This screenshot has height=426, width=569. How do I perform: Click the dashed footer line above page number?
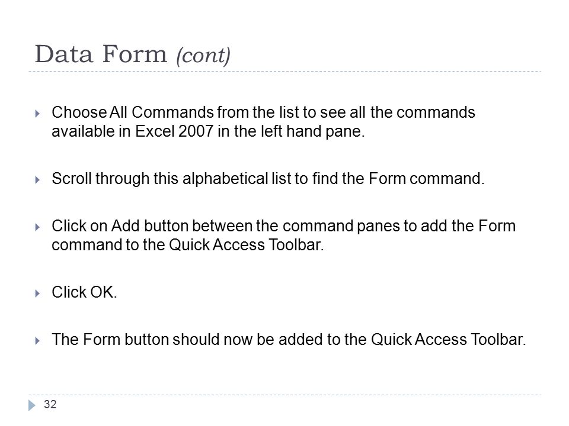pos(284,395)
